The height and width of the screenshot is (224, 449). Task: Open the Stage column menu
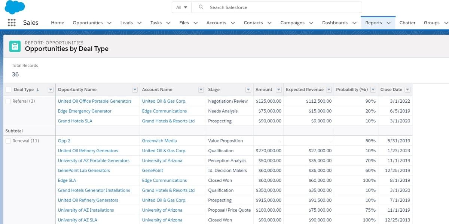248,90
